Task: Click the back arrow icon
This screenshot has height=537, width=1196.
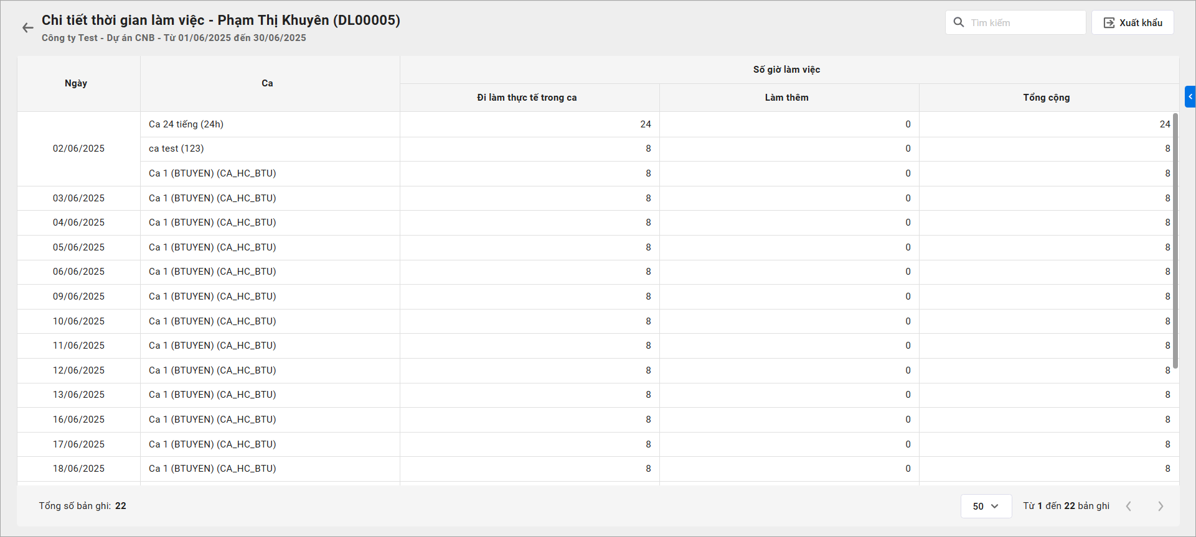Action: click(x=27, y=28)
